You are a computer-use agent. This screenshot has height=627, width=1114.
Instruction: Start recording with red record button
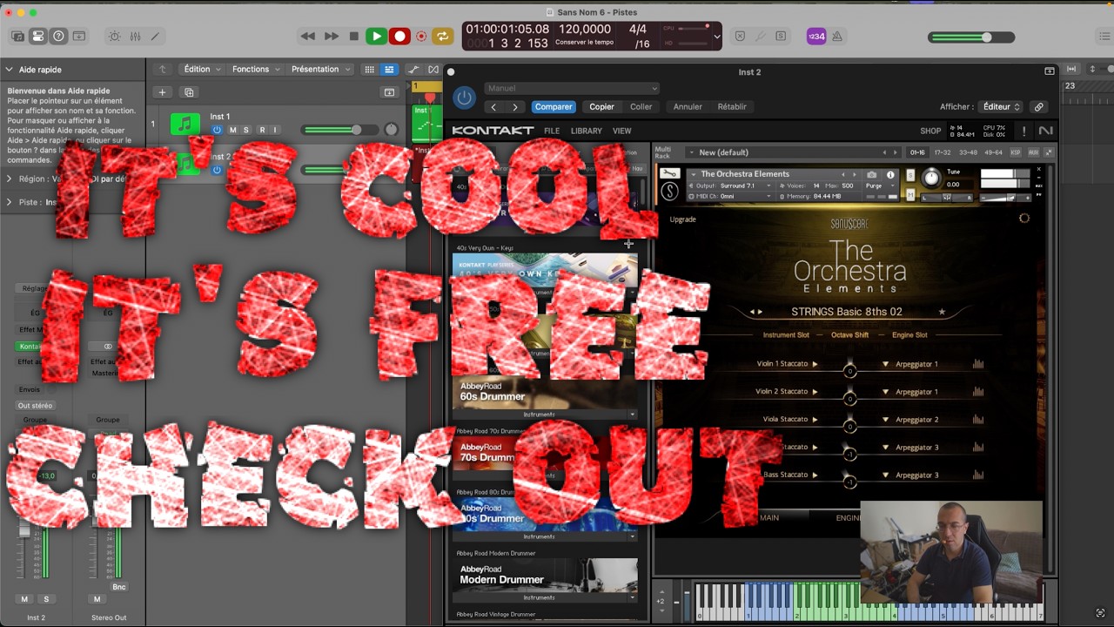[x=399, y=37]
